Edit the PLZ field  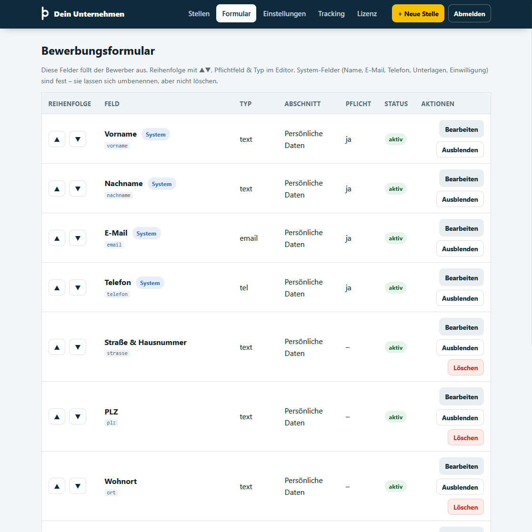462,397
